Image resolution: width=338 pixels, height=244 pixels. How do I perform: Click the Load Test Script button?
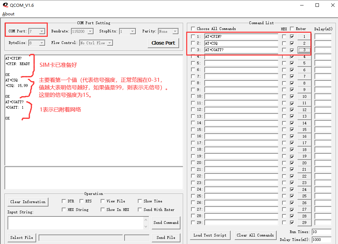210,235
